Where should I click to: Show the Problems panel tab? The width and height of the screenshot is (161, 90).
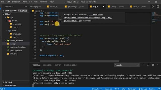coord(47,65)
